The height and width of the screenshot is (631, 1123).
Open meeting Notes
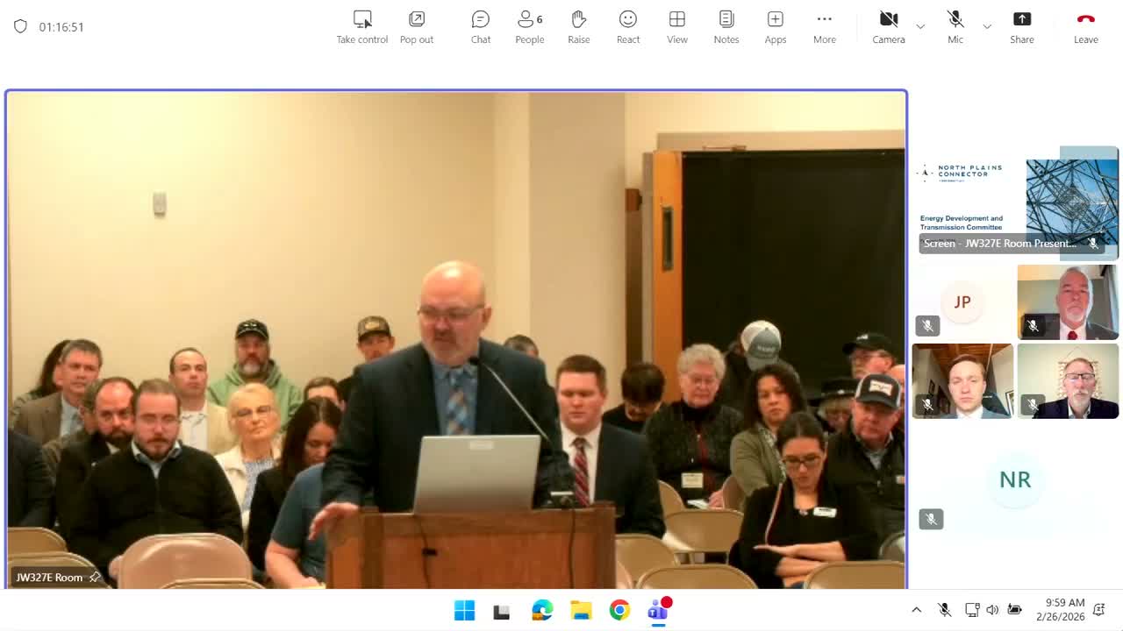pos(726,27)
